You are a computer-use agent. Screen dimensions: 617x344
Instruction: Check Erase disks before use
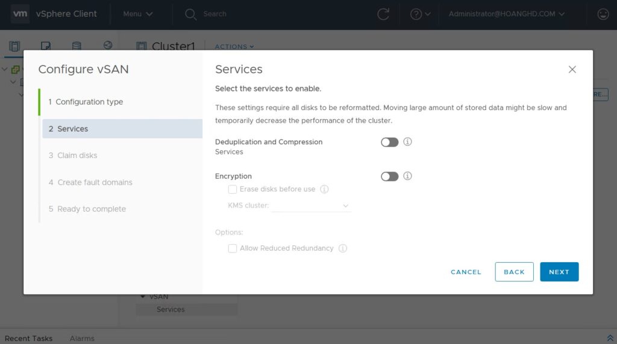pyautogui.click(x=233, y=189)
